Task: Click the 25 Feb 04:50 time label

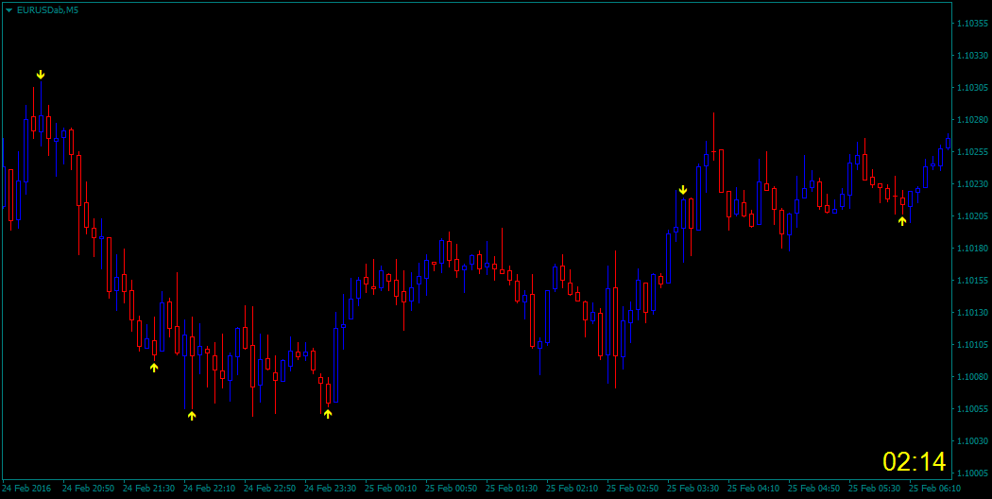Action: (x=814, y=489)
